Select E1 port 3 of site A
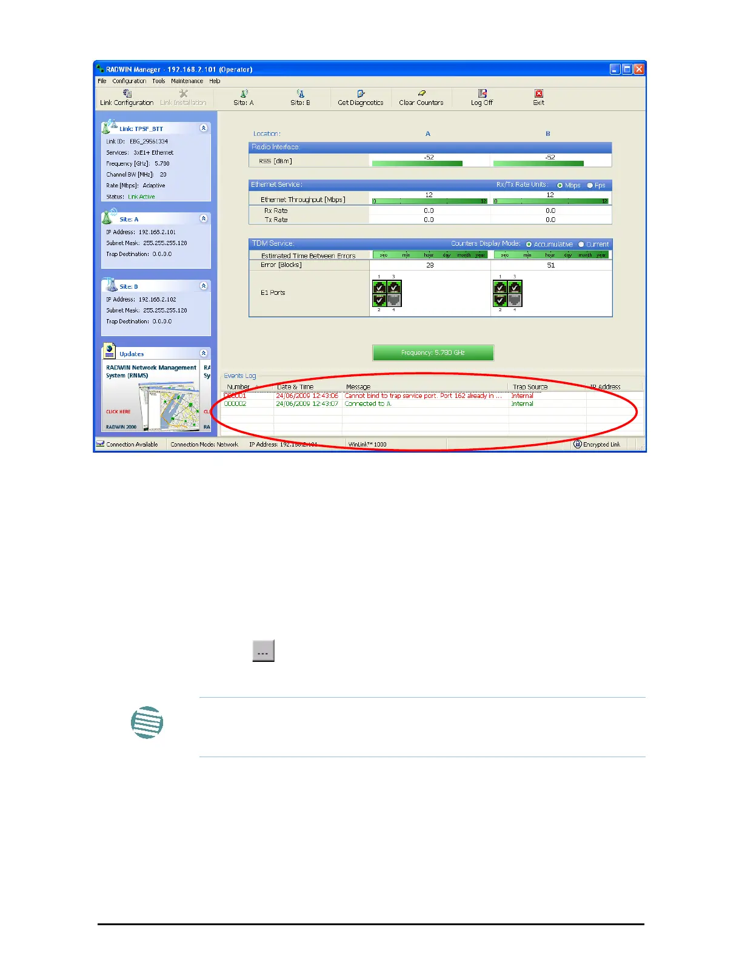Image resolution: width=742 pixels, height=961 pixels. 394,287
